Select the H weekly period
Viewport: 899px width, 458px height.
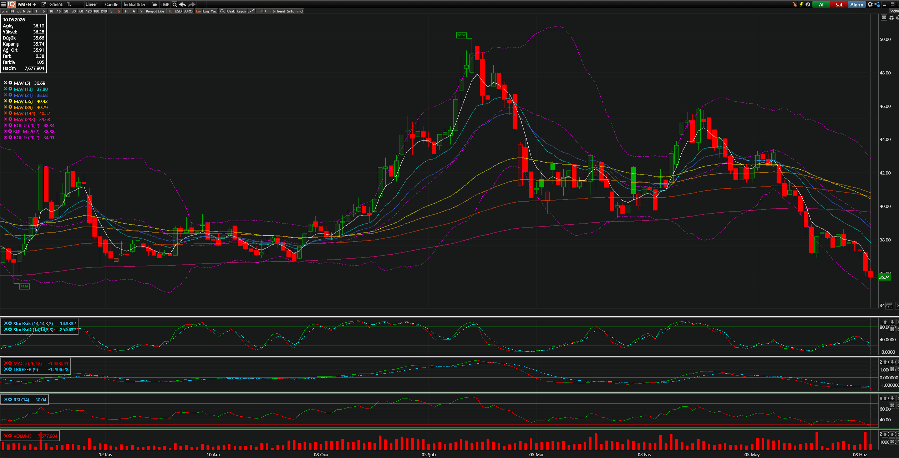(x=126, y=11)
